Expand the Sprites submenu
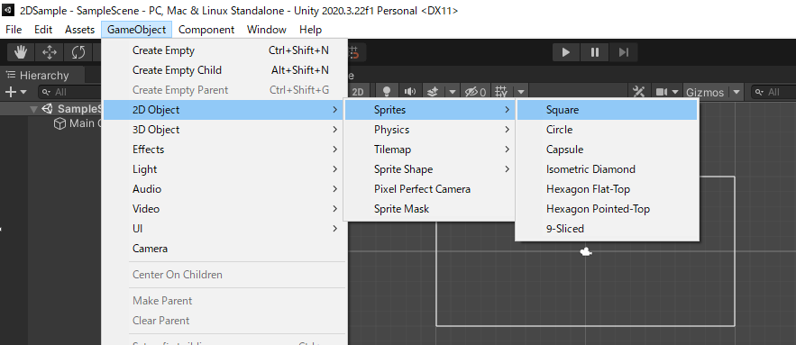796x345 pixels. tap(430, 110)
